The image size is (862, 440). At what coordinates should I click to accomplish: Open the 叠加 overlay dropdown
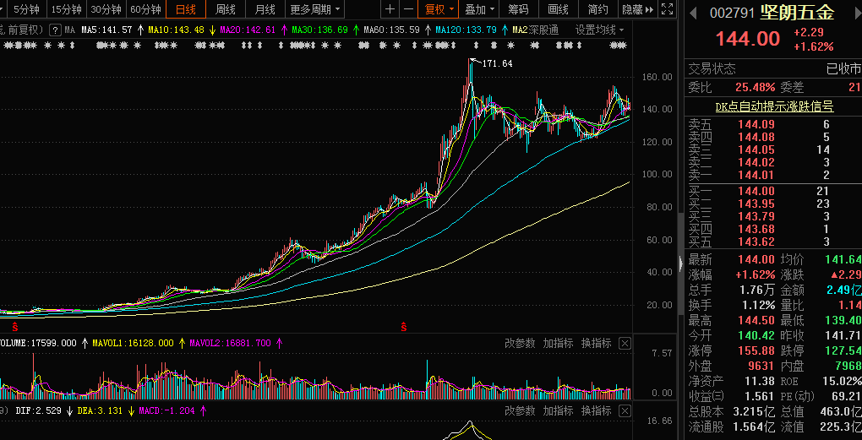pyautogui.click(x=479, y=9)
